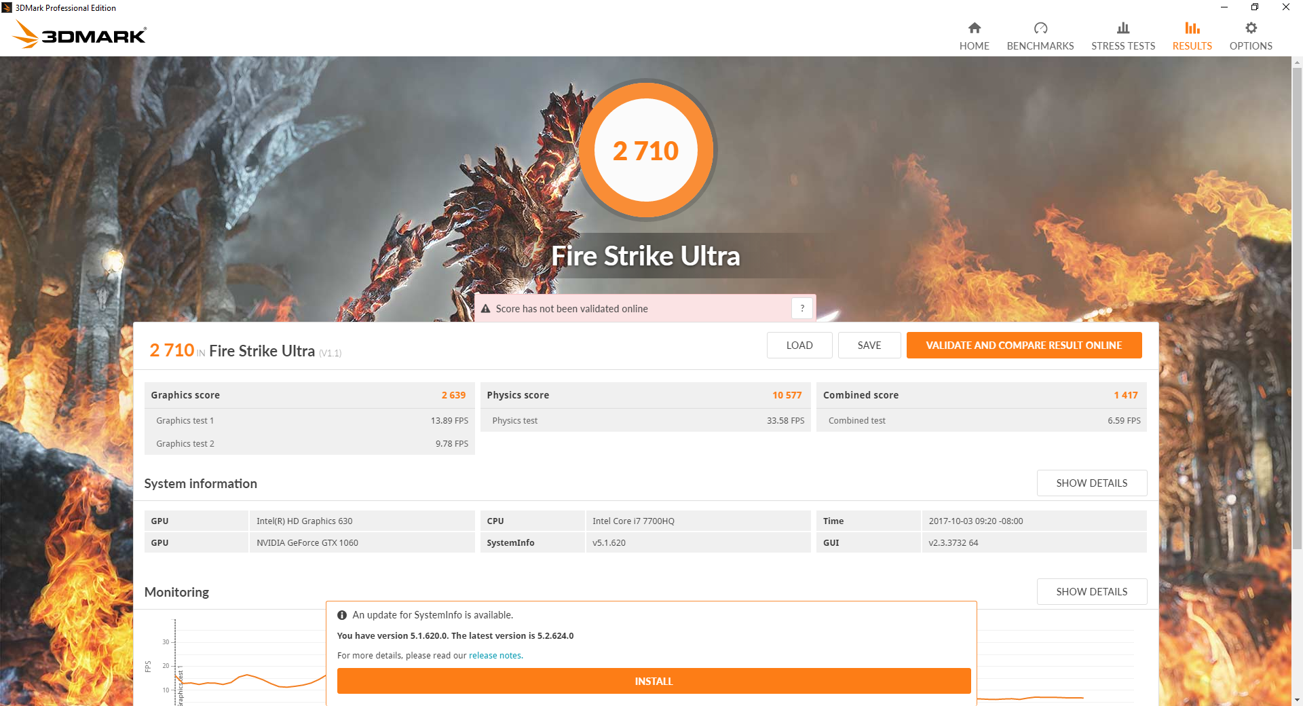The width and height of the screenshot is (1303, 706).
Task: Click the 33.58 FPS value
Action: point(785,421)
